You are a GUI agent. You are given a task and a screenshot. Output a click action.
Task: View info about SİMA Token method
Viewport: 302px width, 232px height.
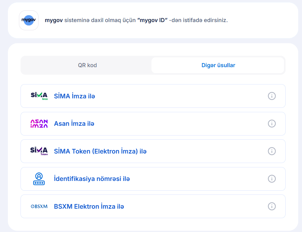(x=272, y=151)
